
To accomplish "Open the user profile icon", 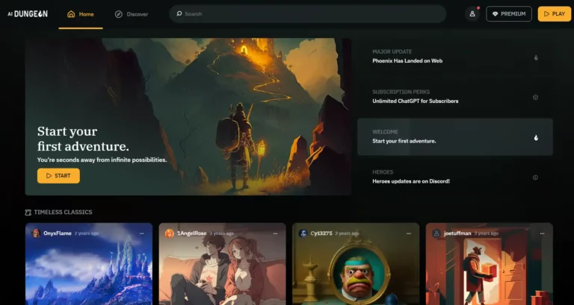I will pyautogui.click(x=472, y=14).
